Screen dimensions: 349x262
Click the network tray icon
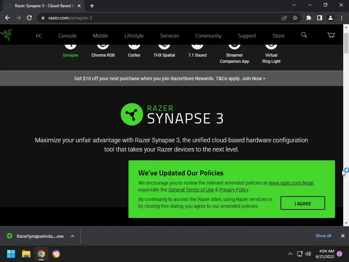(300, 254)
